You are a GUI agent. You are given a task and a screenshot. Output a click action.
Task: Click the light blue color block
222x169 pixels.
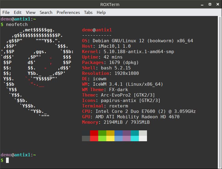(118, 139)
